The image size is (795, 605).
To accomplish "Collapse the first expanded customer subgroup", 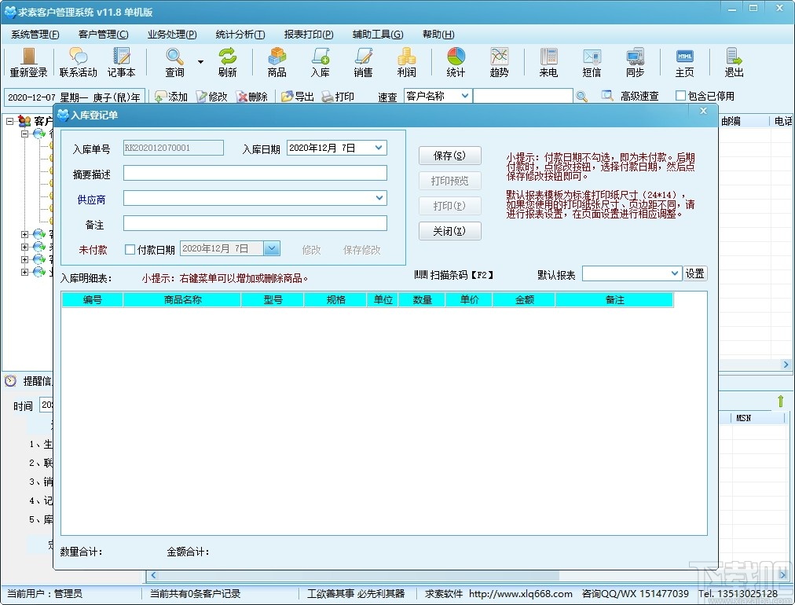I will click(x=24, y=134).
